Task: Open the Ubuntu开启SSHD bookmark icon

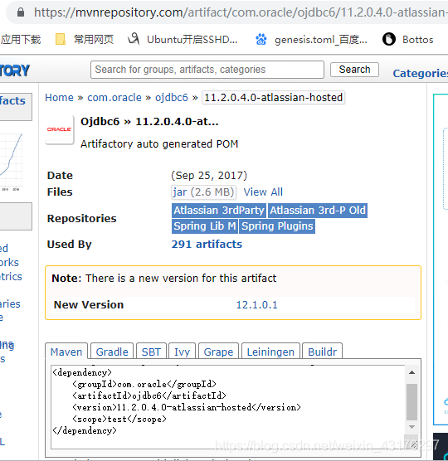Action: [x=134, y=39]
